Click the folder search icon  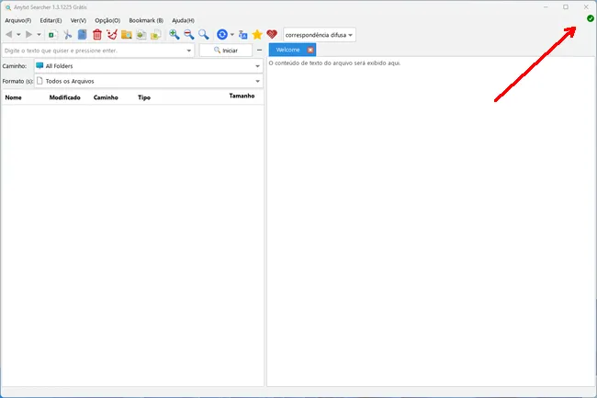(127, 35)
